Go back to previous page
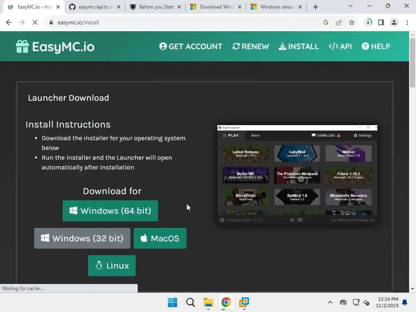Viewport: 416px width, 312px height. (x=9, y=23)
